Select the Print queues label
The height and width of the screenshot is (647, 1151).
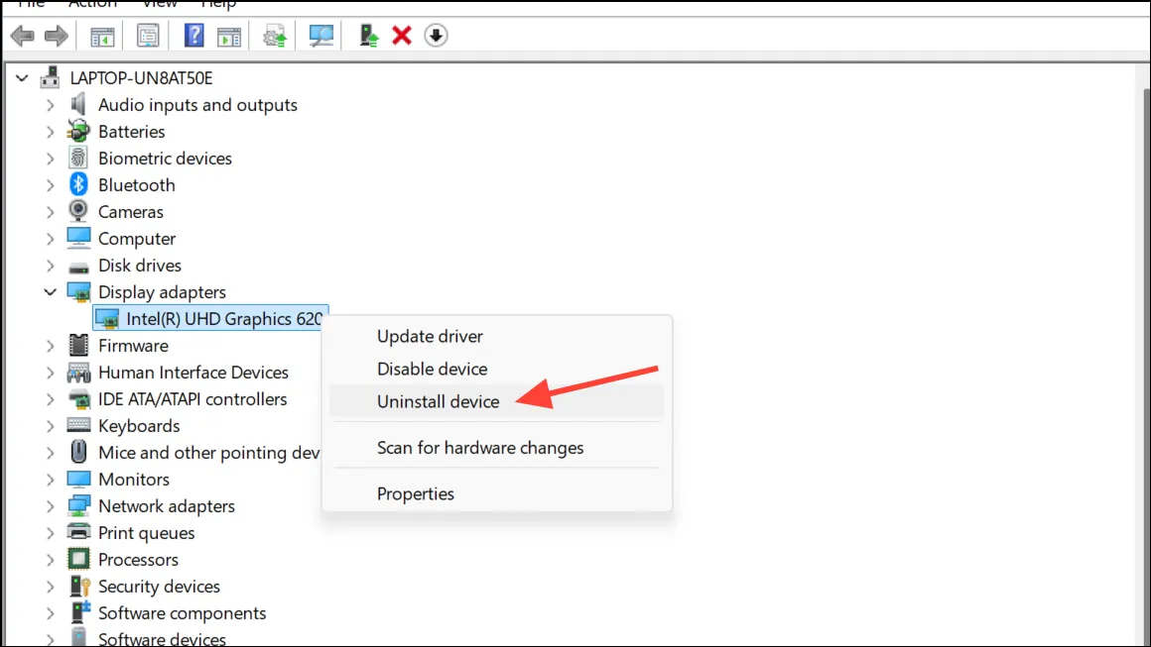point(147,533)
